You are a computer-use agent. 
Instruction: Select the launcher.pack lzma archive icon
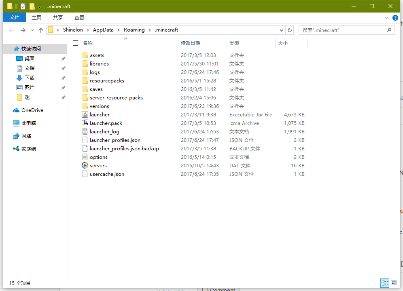(x=85, y=123)
